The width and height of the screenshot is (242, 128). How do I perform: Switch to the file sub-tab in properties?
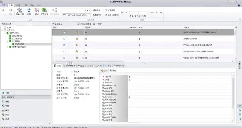104,70
